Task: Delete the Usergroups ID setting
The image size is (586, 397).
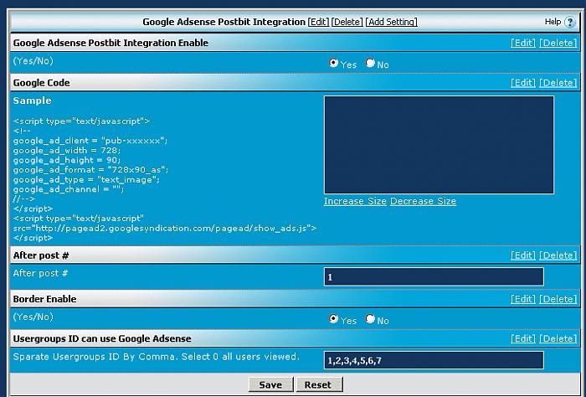Action: [x=558, y=338]
